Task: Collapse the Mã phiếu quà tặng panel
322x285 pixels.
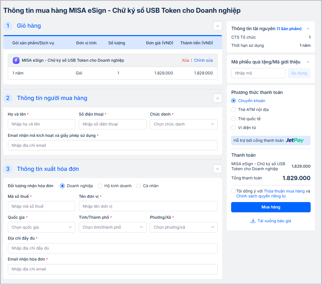Action: 308,62
